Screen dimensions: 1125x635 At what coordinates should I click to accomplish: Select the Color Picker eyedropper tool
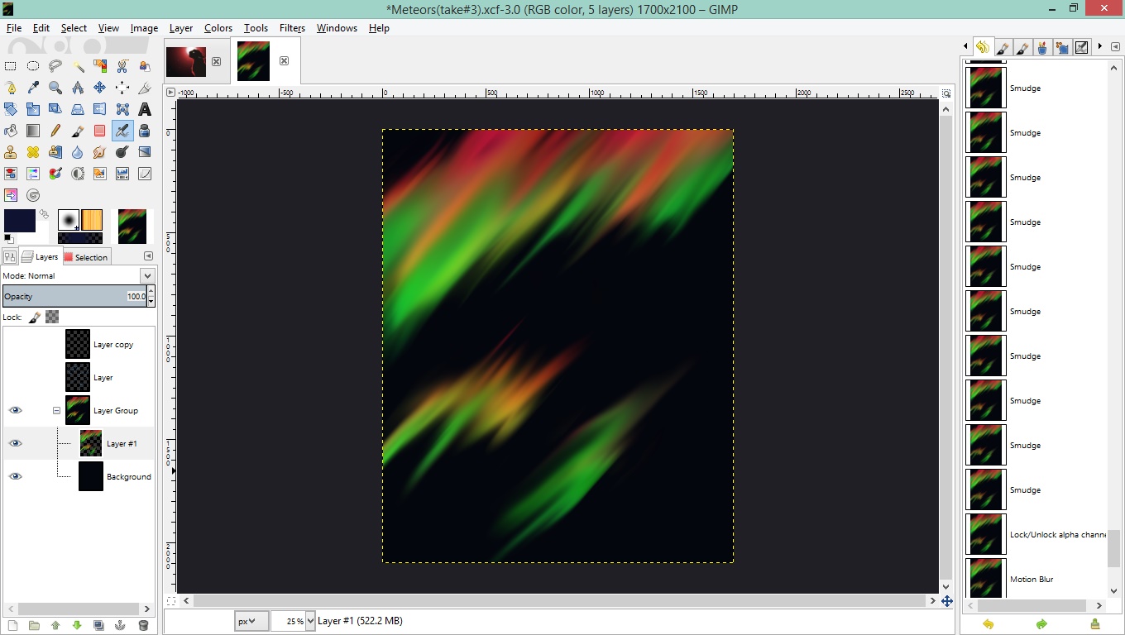pos(33,88)
